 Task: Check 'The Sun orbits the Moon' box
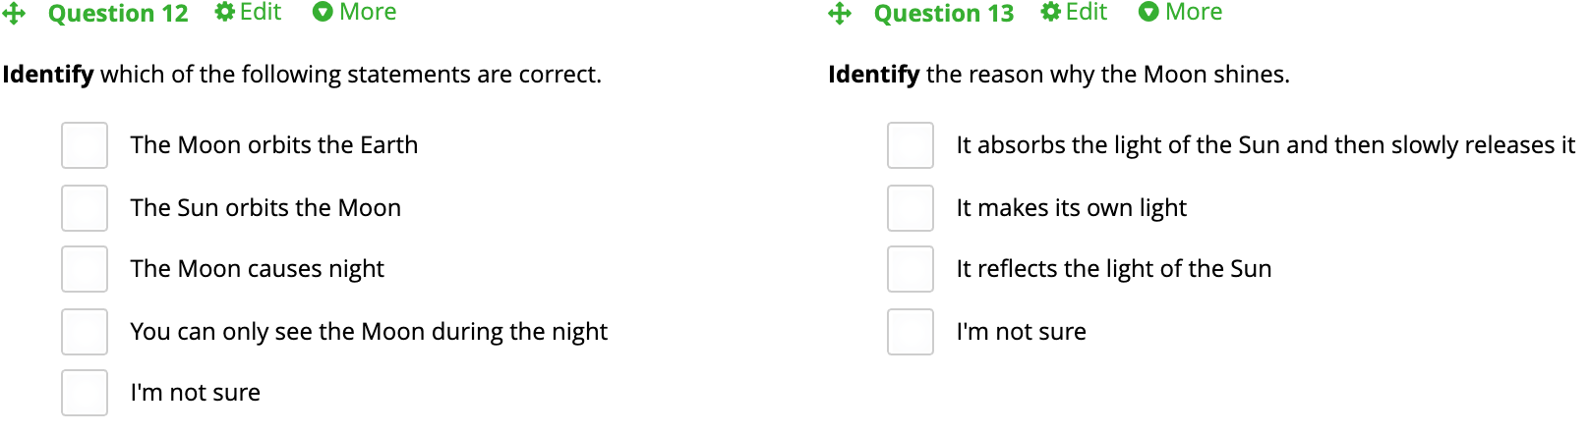click(85, 208)
